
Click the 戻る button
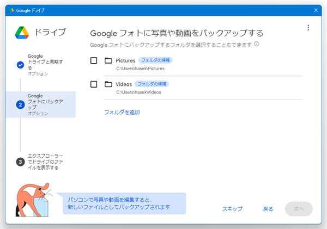coord(268,209)
